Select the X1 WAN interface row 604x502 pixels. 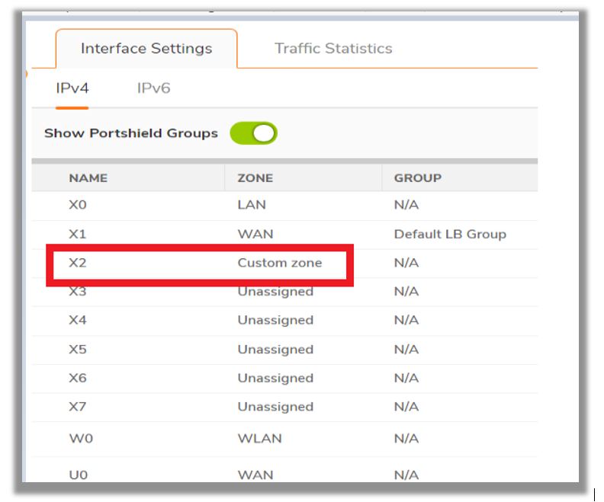pos(284,235)
